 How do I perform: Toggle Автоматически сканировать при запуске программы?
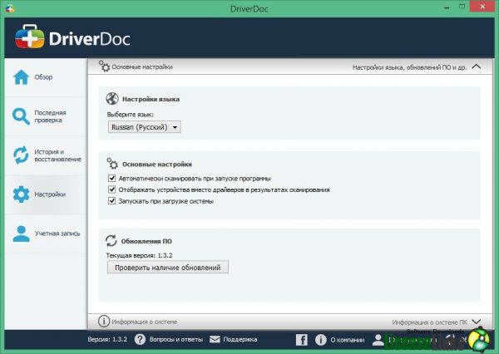click(111, 178)
